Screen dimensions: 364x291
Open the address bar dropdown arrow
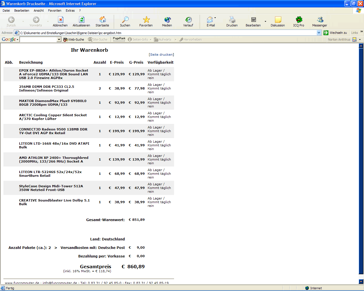[x=319, y=33]
